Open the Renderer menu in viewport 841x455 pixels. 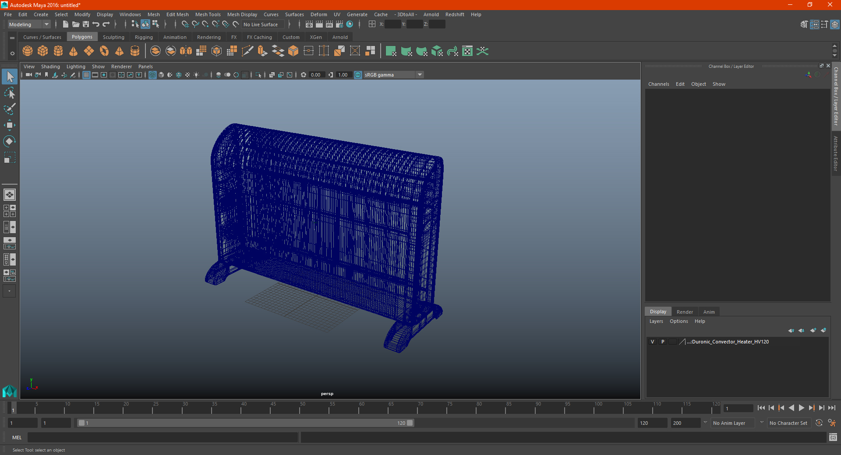pyautogui.click(x=121, y=66)
